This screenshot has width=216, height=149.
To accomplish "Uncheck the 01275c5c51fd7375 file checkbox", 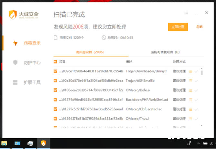I will click(55, 109).
